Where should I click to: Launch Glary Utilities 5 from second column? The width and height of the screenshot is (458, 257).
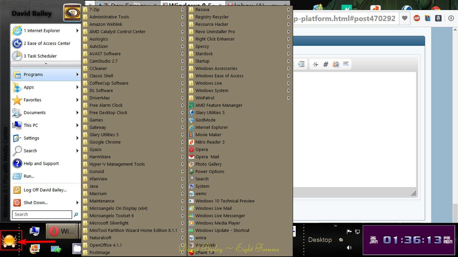tap(239, 113)
